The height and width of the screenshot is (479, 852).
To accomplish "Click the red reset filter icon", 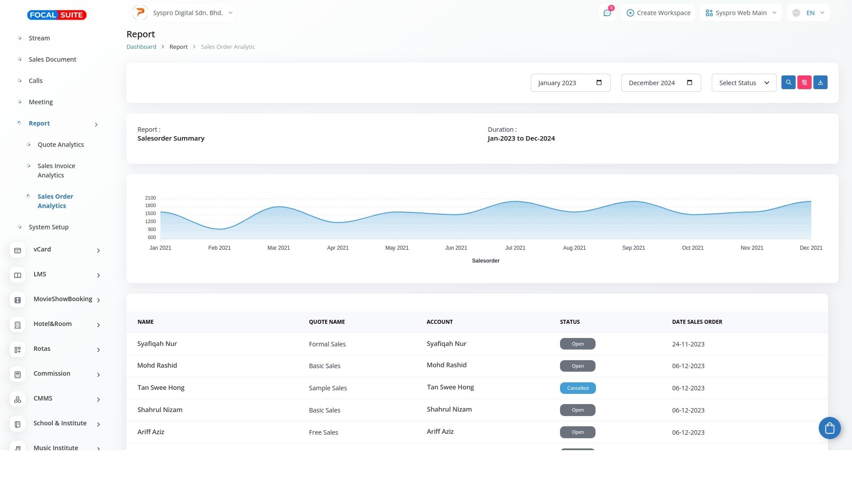I will tap(804, 82).
